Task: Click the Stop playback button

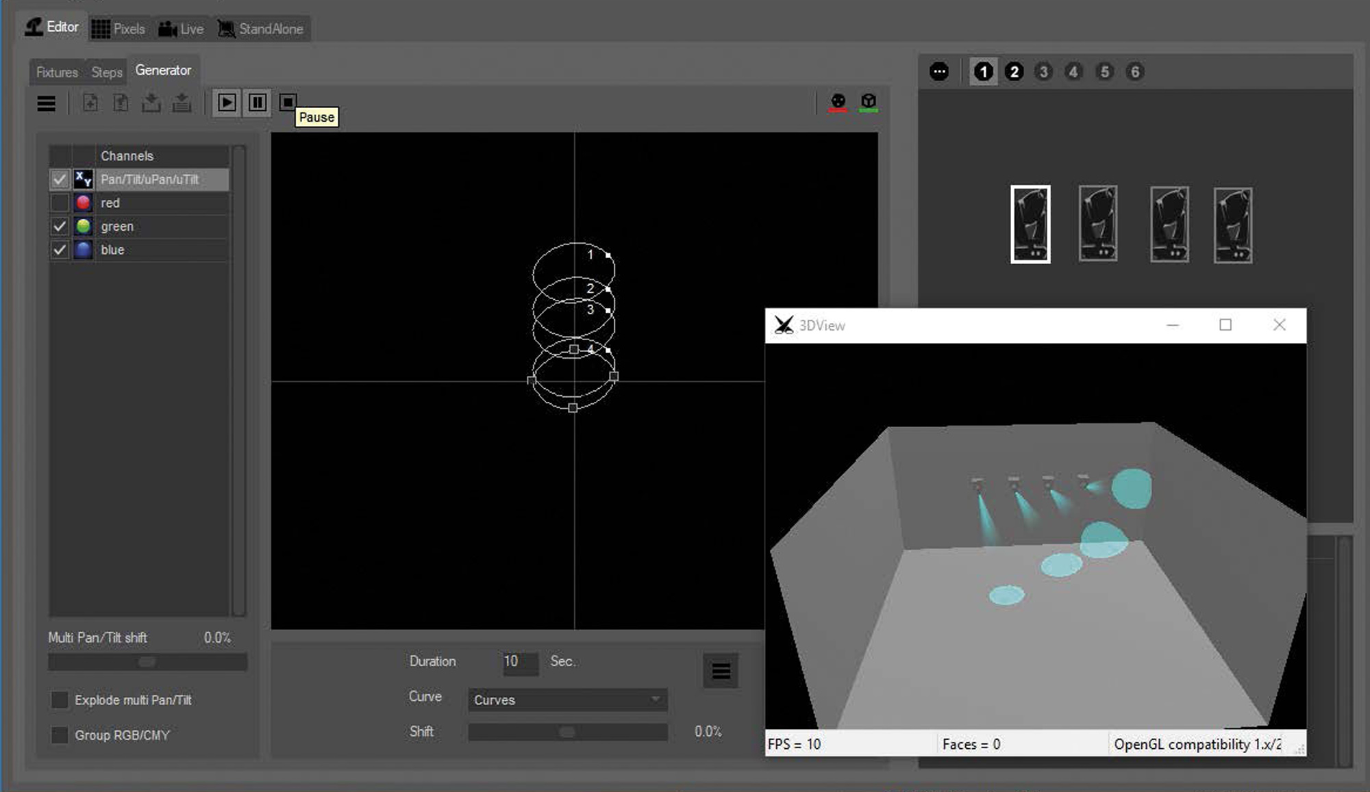Action: [288, 103]
